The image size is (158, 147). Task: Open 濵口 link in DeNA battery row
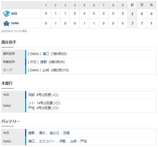tap(31, 141)
